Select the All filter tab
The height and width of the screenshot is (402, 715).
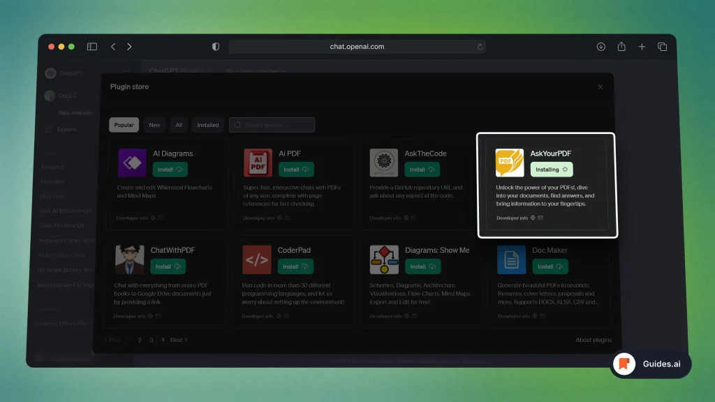[179, 125]
